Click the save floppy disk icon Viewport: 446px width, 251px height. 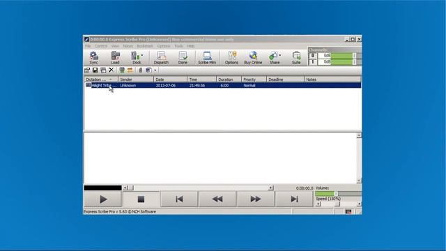(x=95, y=70)
